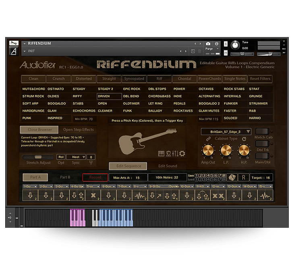Go to next instrument arrow beside RIFFENDIUM
Screen dimensions: 294x264
(x=200, y=44)
